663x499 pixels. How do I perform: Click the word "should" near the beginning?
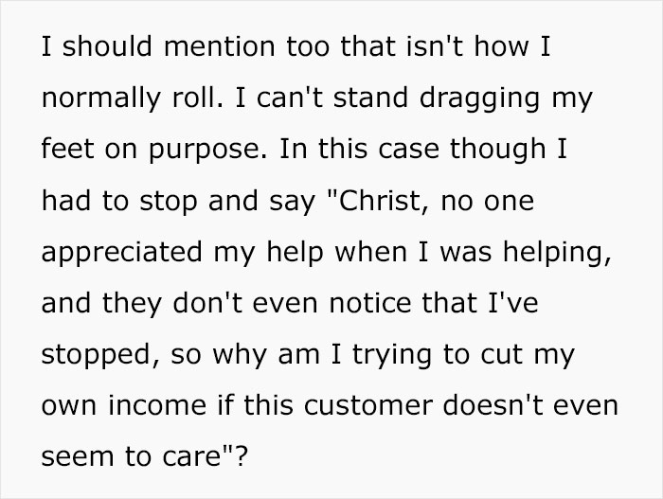coord(107,46)
